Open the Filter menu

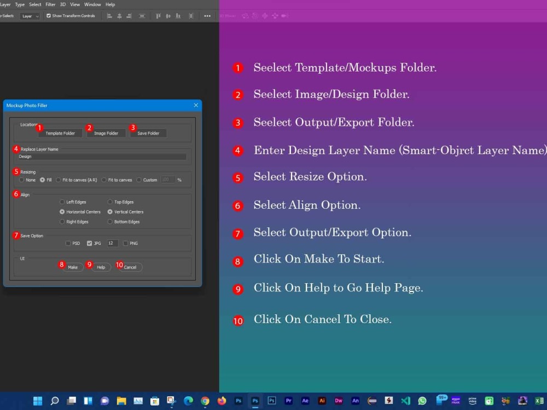tap(50, 4)
